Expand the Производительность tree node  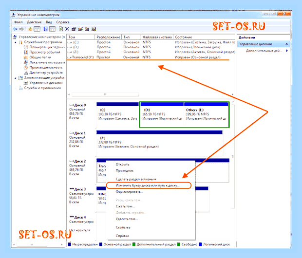point(21,67)
